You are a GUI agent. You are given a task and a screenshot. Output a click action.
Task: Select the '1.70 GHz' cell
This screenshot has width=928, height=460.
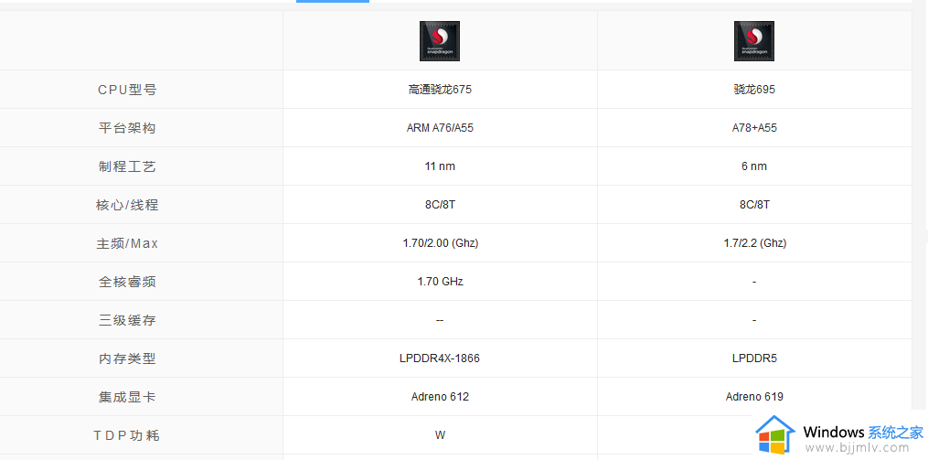point(440,282)
